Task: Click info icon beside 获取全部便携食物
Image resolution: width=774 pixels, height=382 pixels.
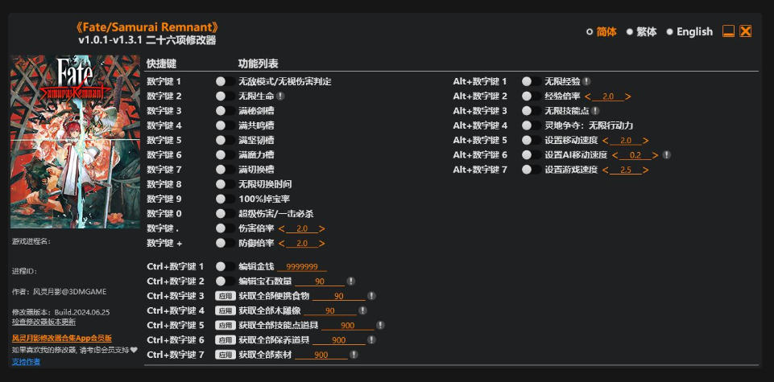Action: [x=371, y=296]
